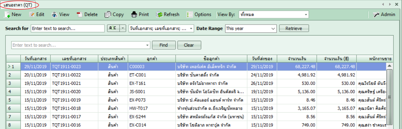Expand the search fields dropdown
Viewport: 402px width, 129px height.
pyautogui.click(x=191, y=28)
